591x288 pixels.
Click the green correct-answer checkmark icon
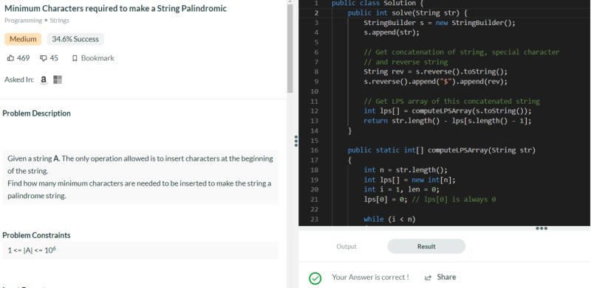(315, 278)
